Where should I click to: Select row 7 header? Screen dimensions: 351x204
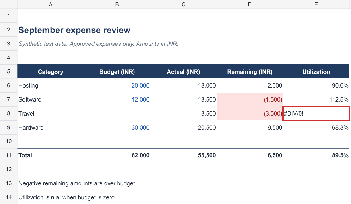9,99
